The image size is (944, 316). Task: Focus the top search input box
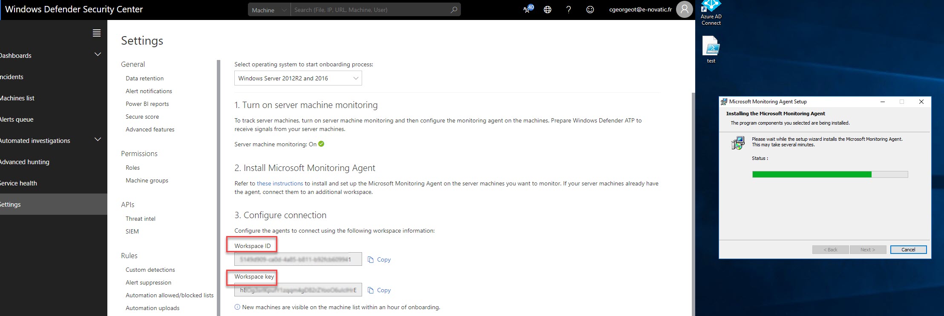370,10
